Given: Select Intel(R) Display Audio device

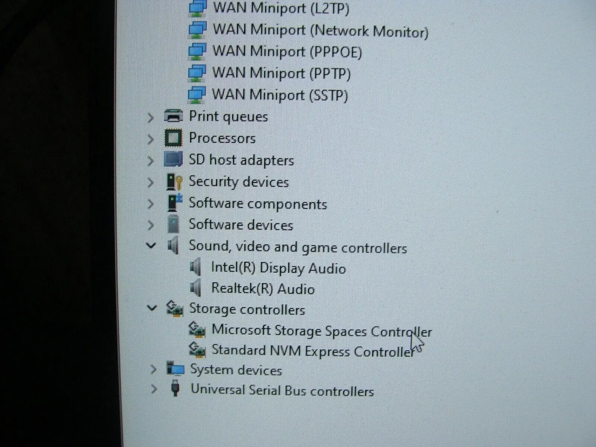Looking at the screenshot, I should tap(278, 268).
